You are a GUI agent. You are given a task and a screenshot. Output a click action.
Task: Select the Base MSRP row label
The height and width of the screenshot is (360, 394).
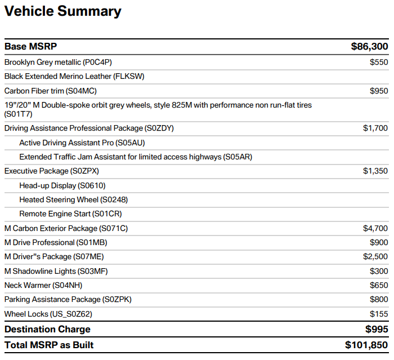[30, 47]
